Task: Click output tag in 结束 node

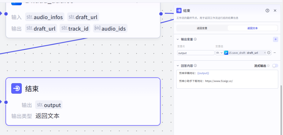Action: (x=49, y=105)
